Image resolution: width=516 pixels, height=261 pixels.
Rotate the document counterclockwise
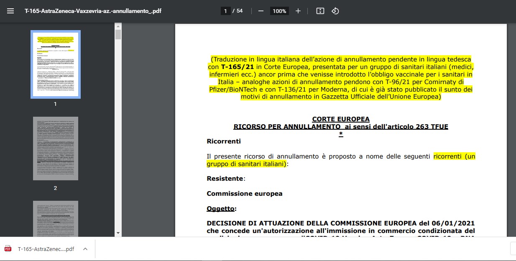[335, 11]
